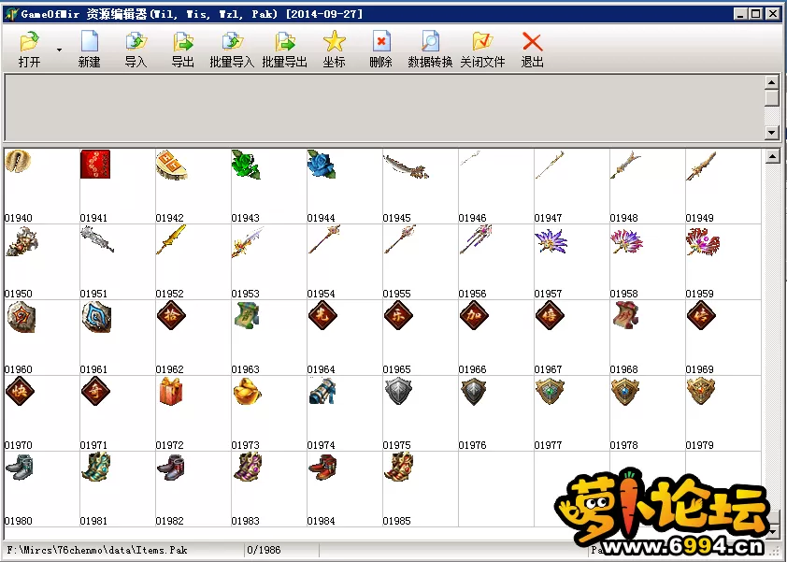Screen dimensions: 787x562
Task: Select the red envelope item 01941
Action: click(x=94, y=165)
